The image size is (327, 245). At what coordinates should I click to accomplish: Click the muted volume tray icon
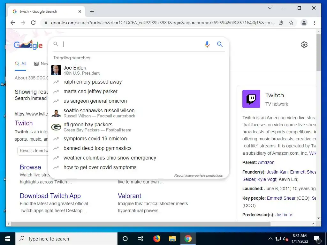286,239
